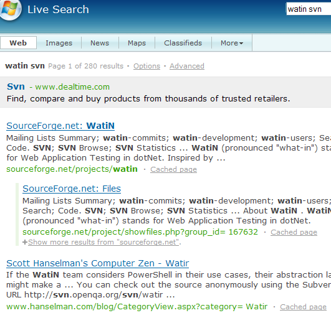The image size is (331, 318).
Task: Open the Classifieds tab
Action: 183,43
